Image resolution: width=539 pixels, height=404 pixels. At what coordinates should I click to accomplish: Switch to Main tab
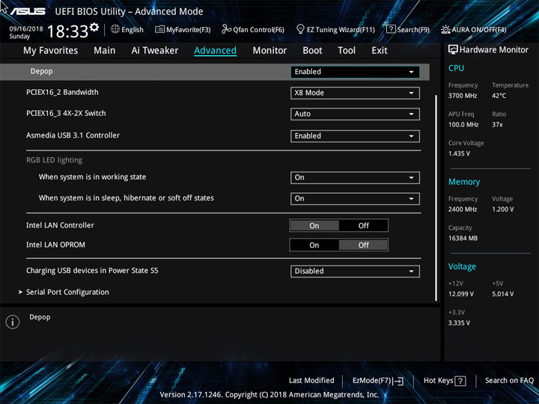pyautogui.click(x=105, y=51)
